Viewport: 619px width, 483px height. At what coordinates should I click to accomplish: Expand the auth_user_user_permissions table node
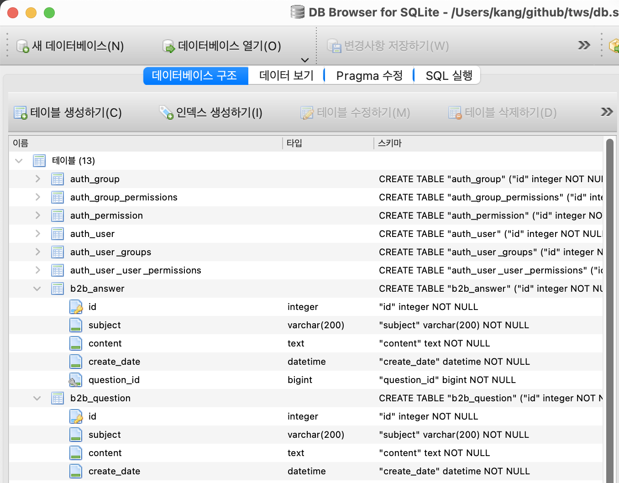[37, 270]
